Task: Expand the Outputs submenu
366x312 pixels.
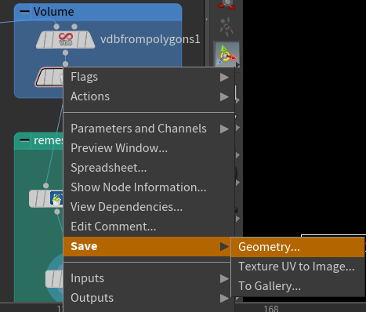Action: coord(147,298)
